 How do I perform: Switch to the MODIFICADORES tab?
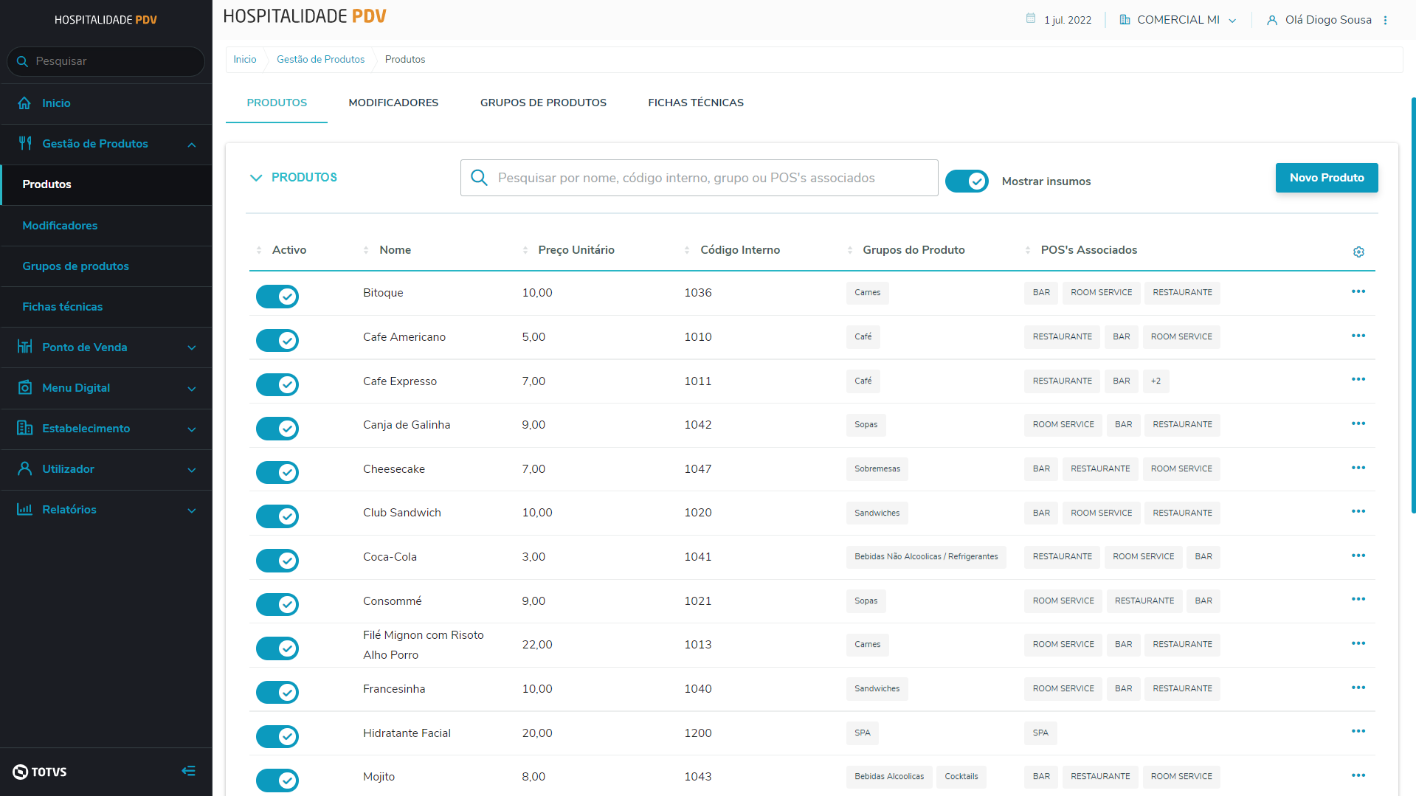(393, 103)
